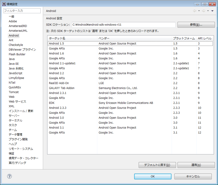Click the SDK ロケーション path field

pos(123,25)
